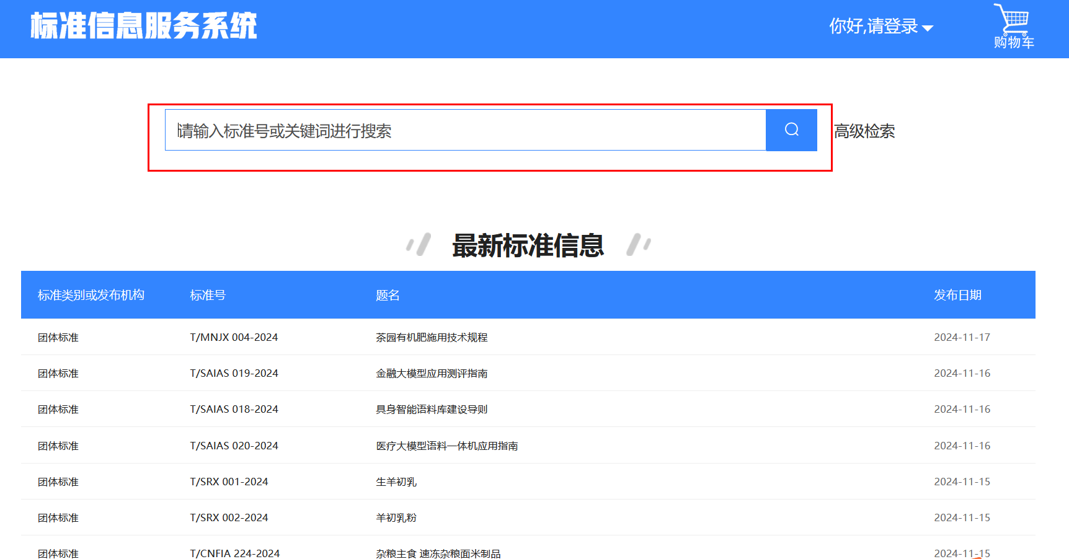Click the magnifier search button
This screenshot has width=1069, height=559.
click(791, 130)
